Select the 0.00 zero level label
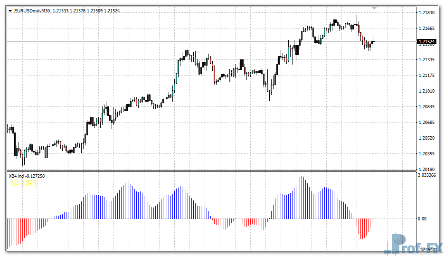 click(x=422, y=219)
